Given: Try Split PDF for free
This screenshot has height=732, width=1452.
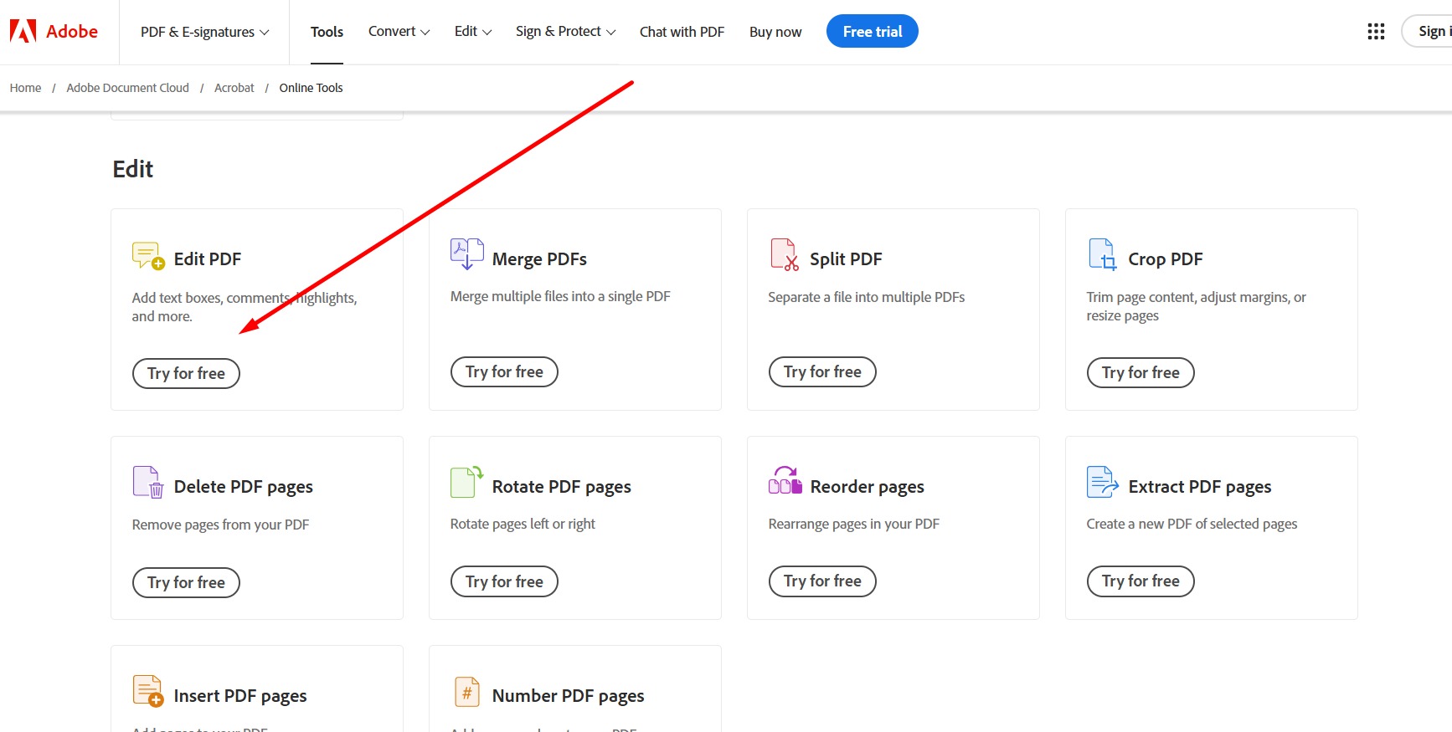Looking at the screenshot, I should click(x=822, y=371).
